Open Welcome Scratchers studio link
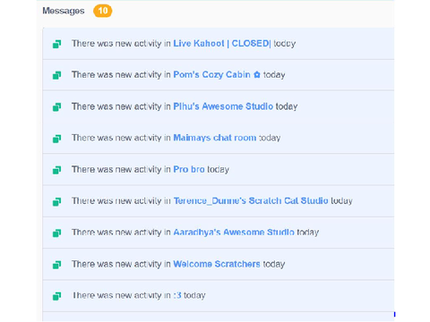Image resolution: width=430 pixels, height=322 pixels. (x=217, y=264)
